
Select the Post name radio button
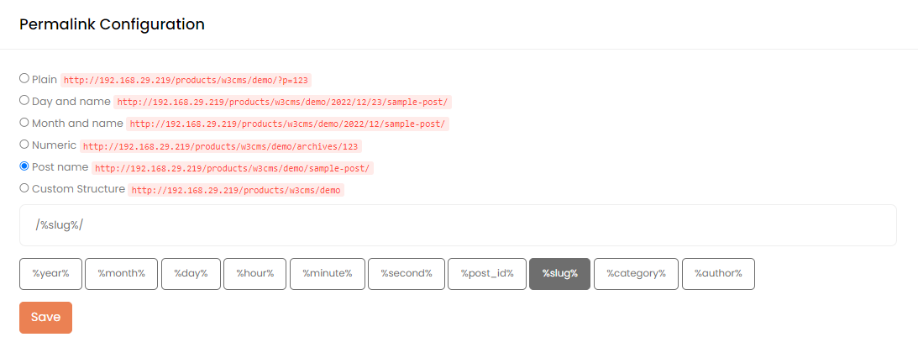24,166
